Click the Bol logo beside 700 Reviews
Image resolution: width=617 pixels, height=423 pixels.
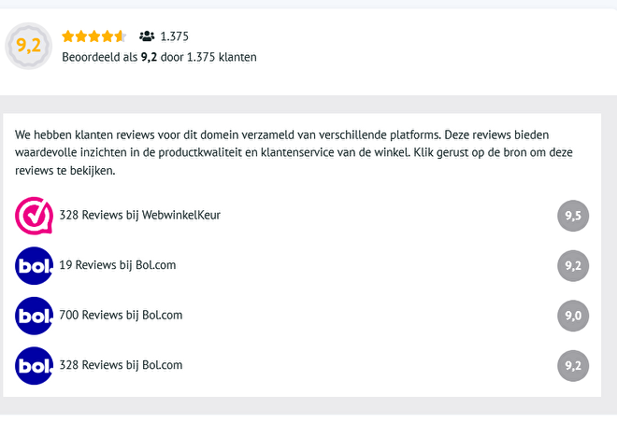34,316
